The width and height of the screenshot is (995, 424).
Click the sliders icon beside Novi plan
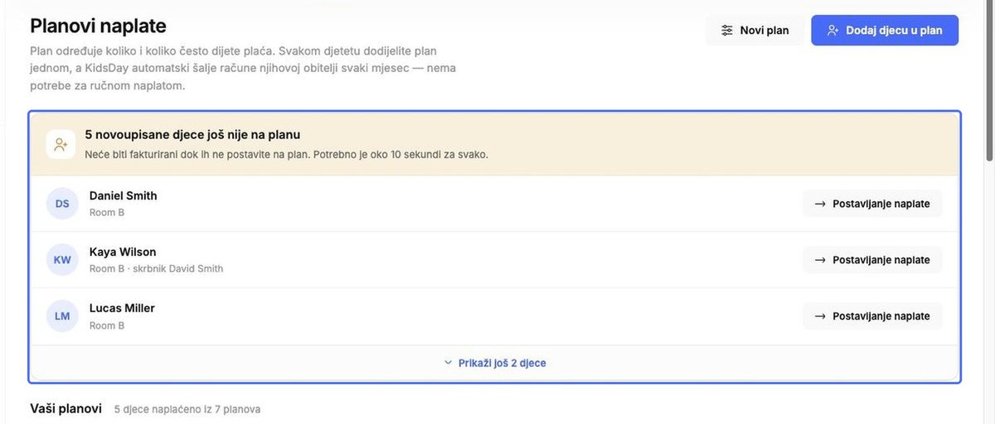[x=727, y=31]
